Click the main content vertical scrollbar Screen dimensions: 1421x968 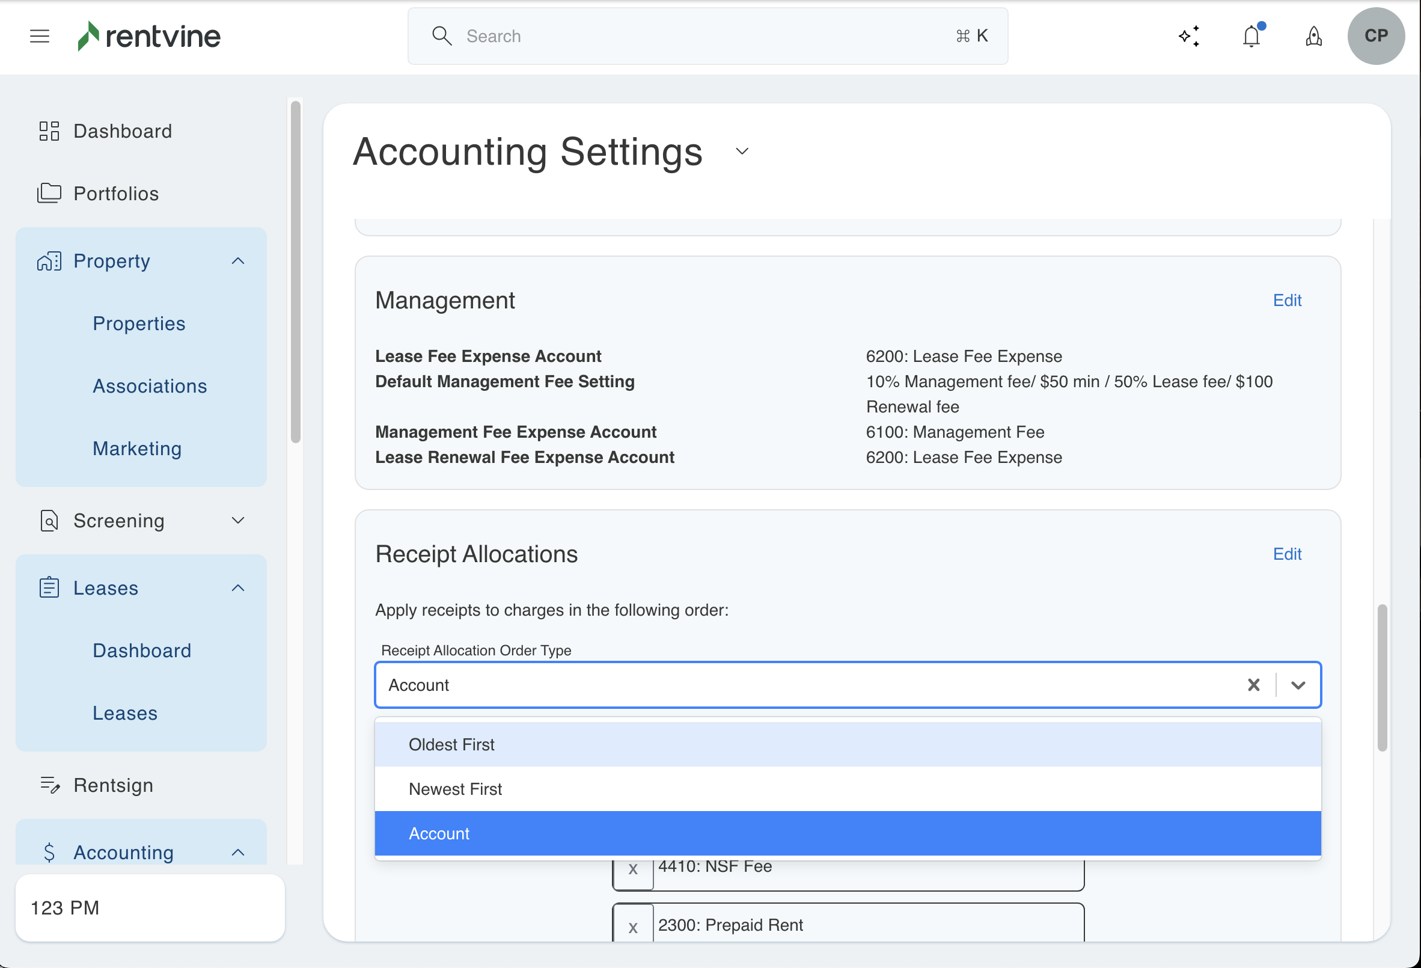point(1382,678)
